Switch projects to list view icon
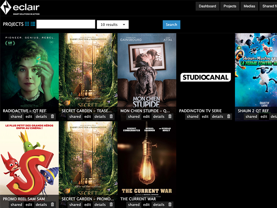Image resolution: width=277 pixels, height=208 pixels. click(x=33, y=24)
